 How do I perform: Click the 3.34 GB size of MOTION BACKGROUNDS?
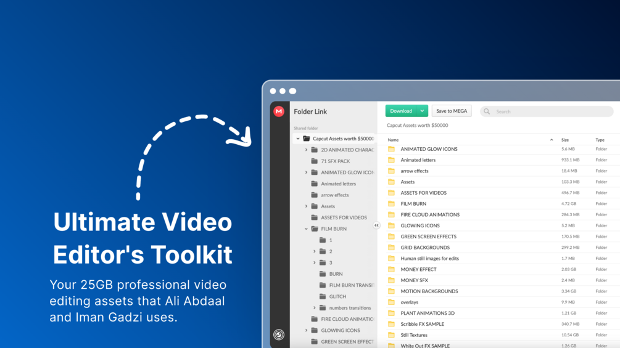[x=569, y=291]
